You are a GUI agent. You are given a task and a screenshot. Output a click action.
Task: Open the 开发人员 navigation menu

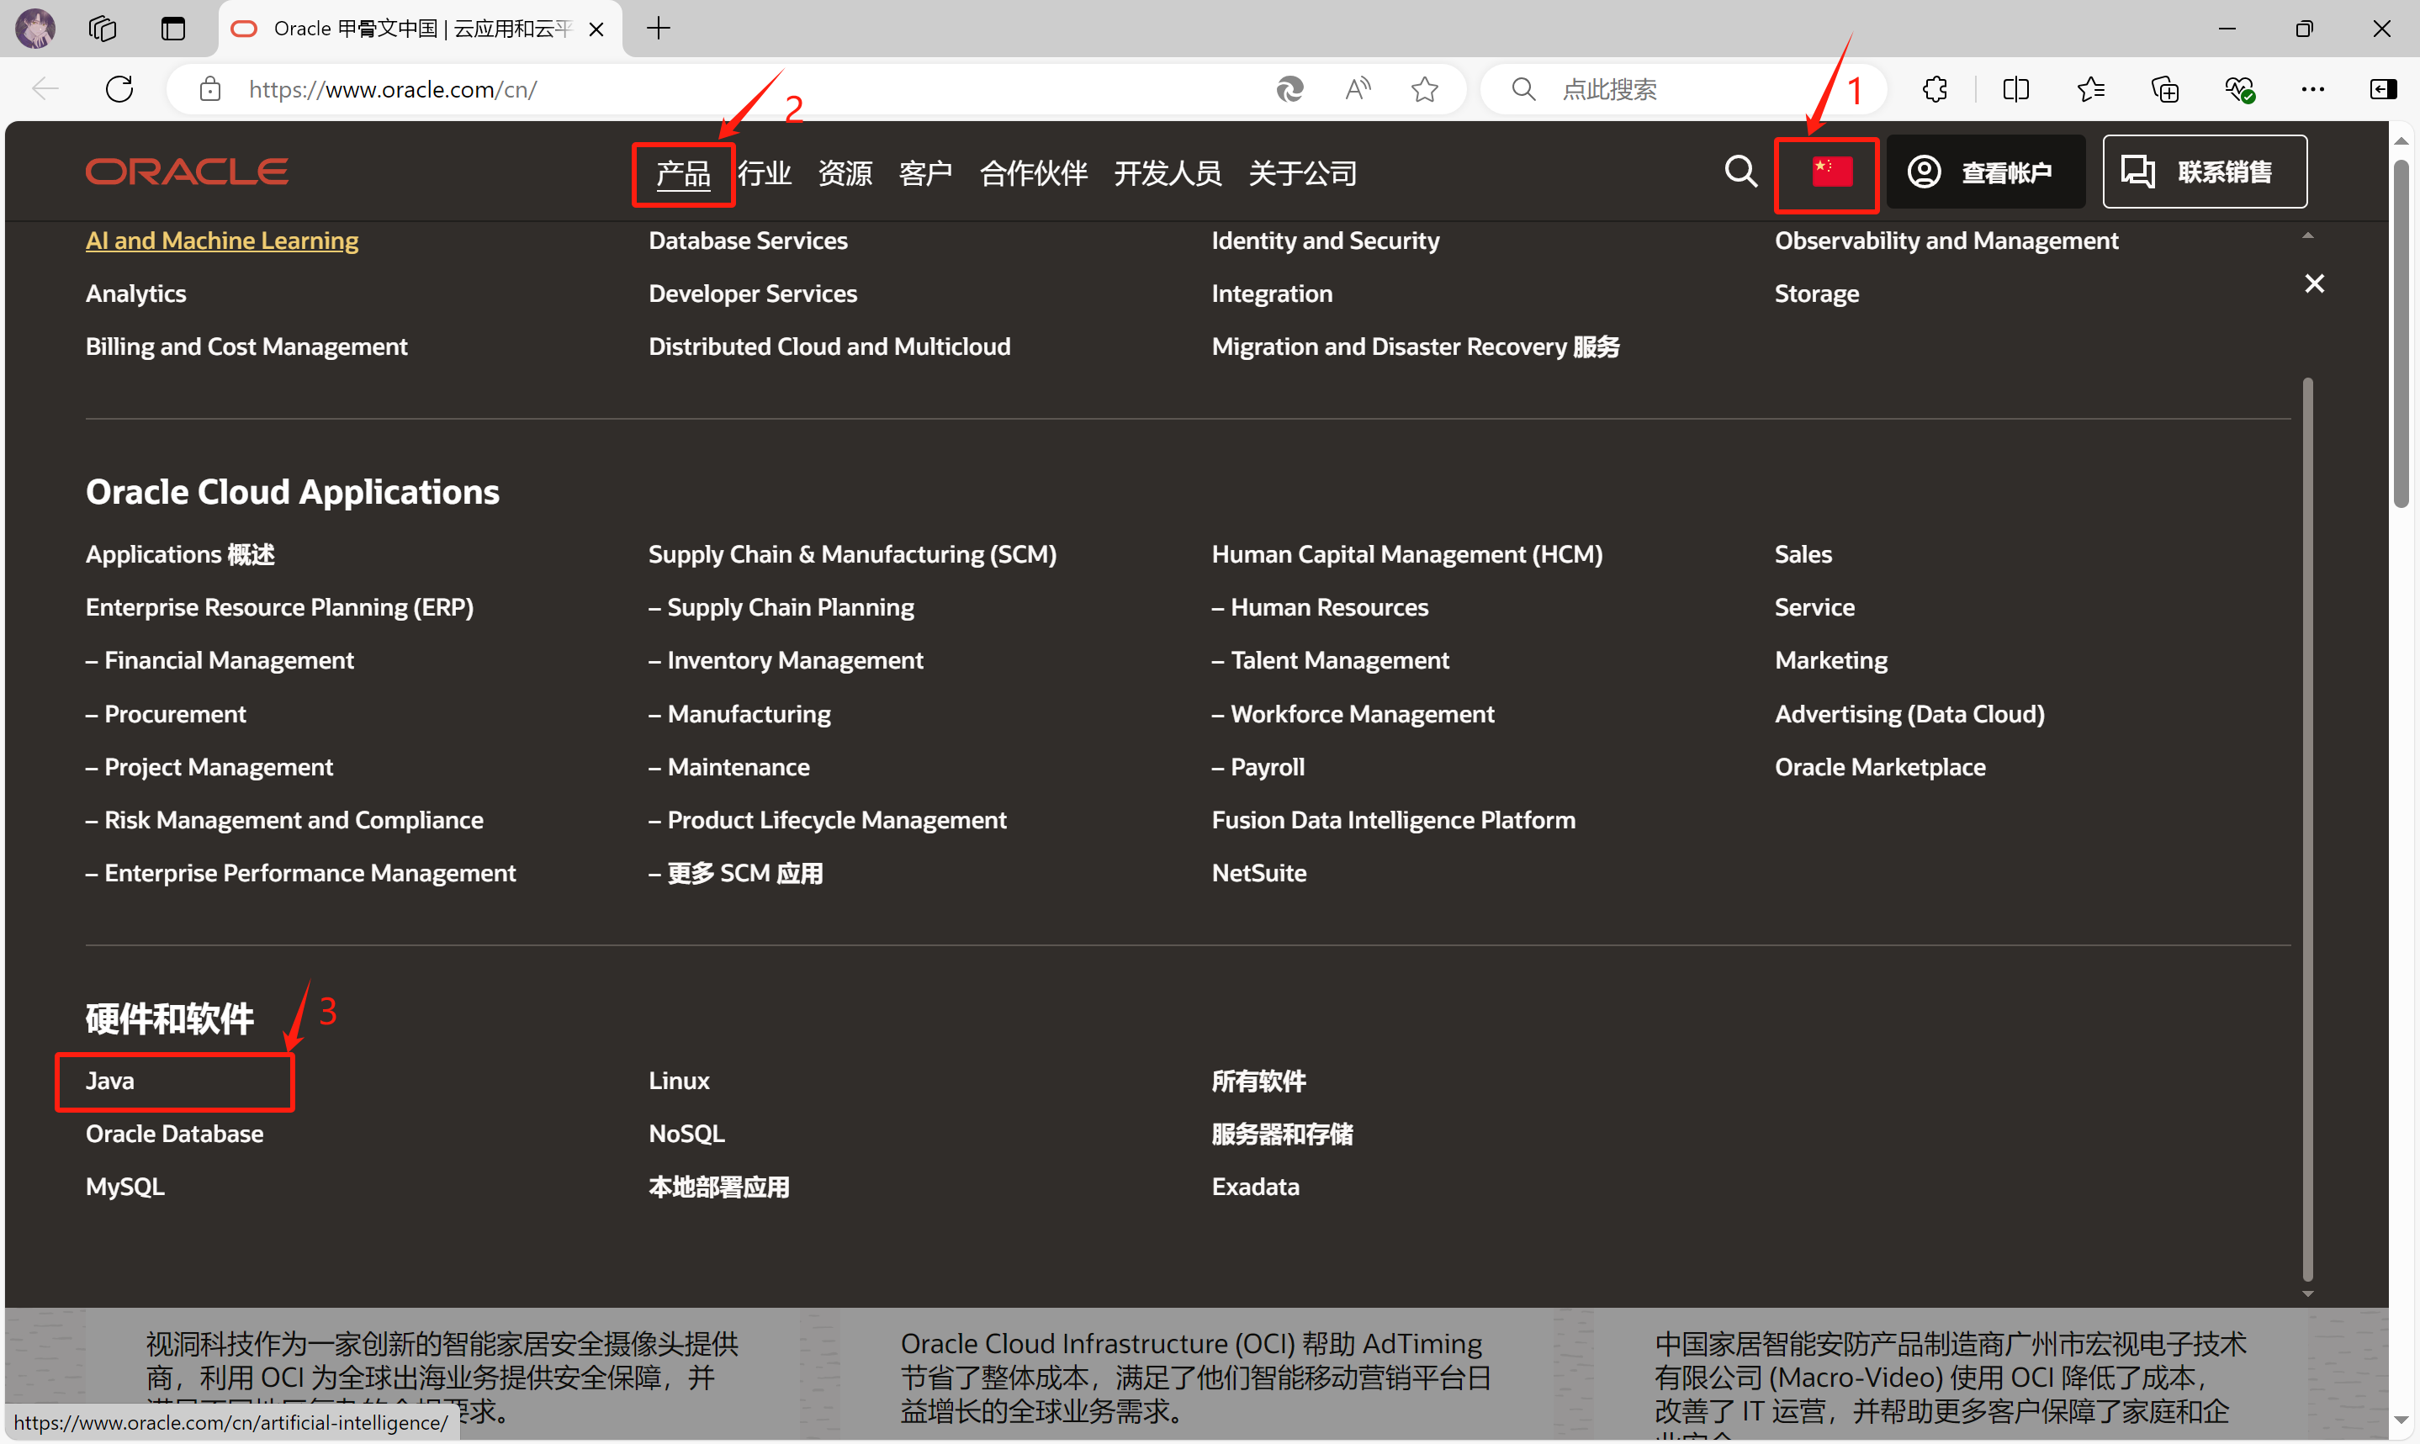click(x=1167, y=173)
